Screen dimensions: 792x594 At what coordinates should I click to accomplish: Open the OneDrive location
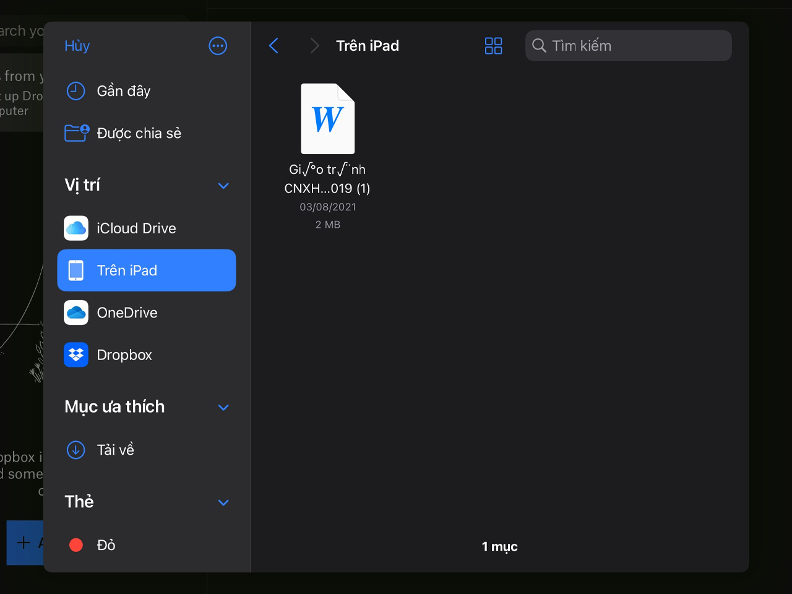(147, 312)
